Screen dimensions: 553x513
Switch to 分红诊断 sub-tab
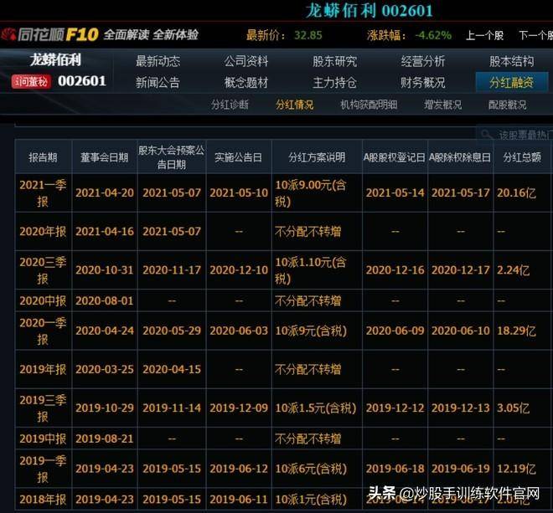pos(230,105)
